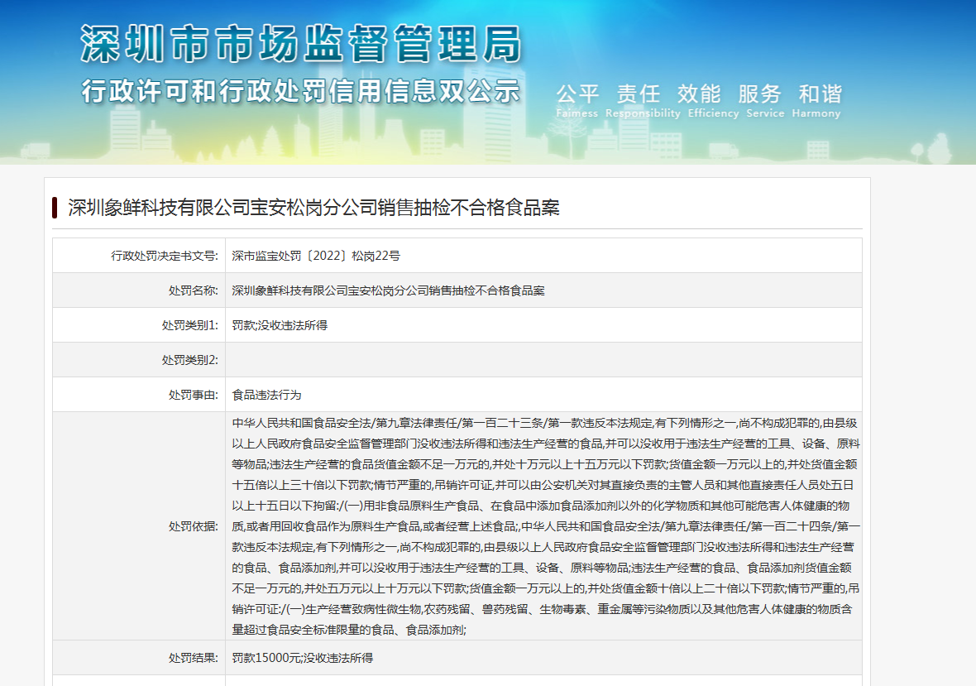Click the 处罚结果 label cell
976x686 pixels.
139,657
